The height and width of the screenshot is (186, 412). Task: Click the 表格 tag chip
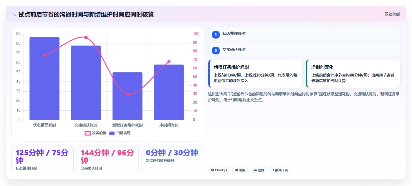click(240, 170)
